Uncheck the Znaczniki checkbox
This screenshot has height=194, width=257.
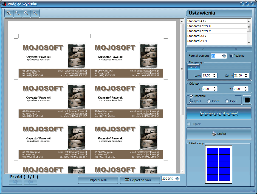coord(191,96)
